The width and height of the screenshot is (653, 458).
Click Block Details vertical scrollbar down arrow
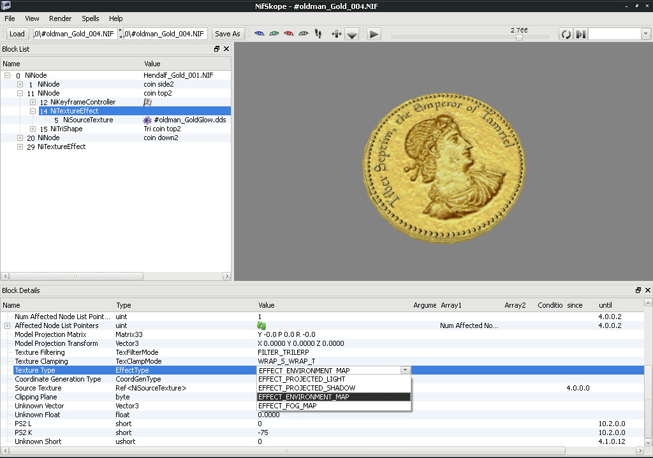[x=648, y=442]
